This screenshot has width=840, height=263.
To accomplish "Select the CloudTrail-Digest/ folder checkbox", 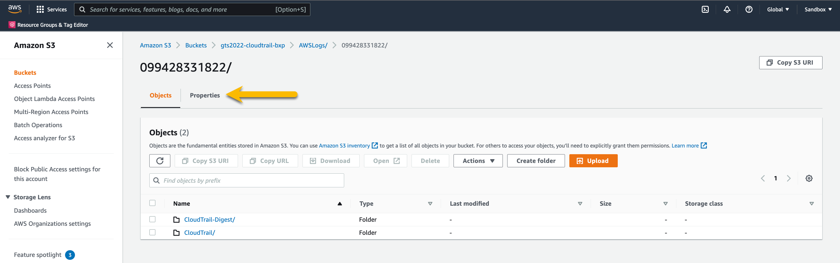I will coord(152,219).
